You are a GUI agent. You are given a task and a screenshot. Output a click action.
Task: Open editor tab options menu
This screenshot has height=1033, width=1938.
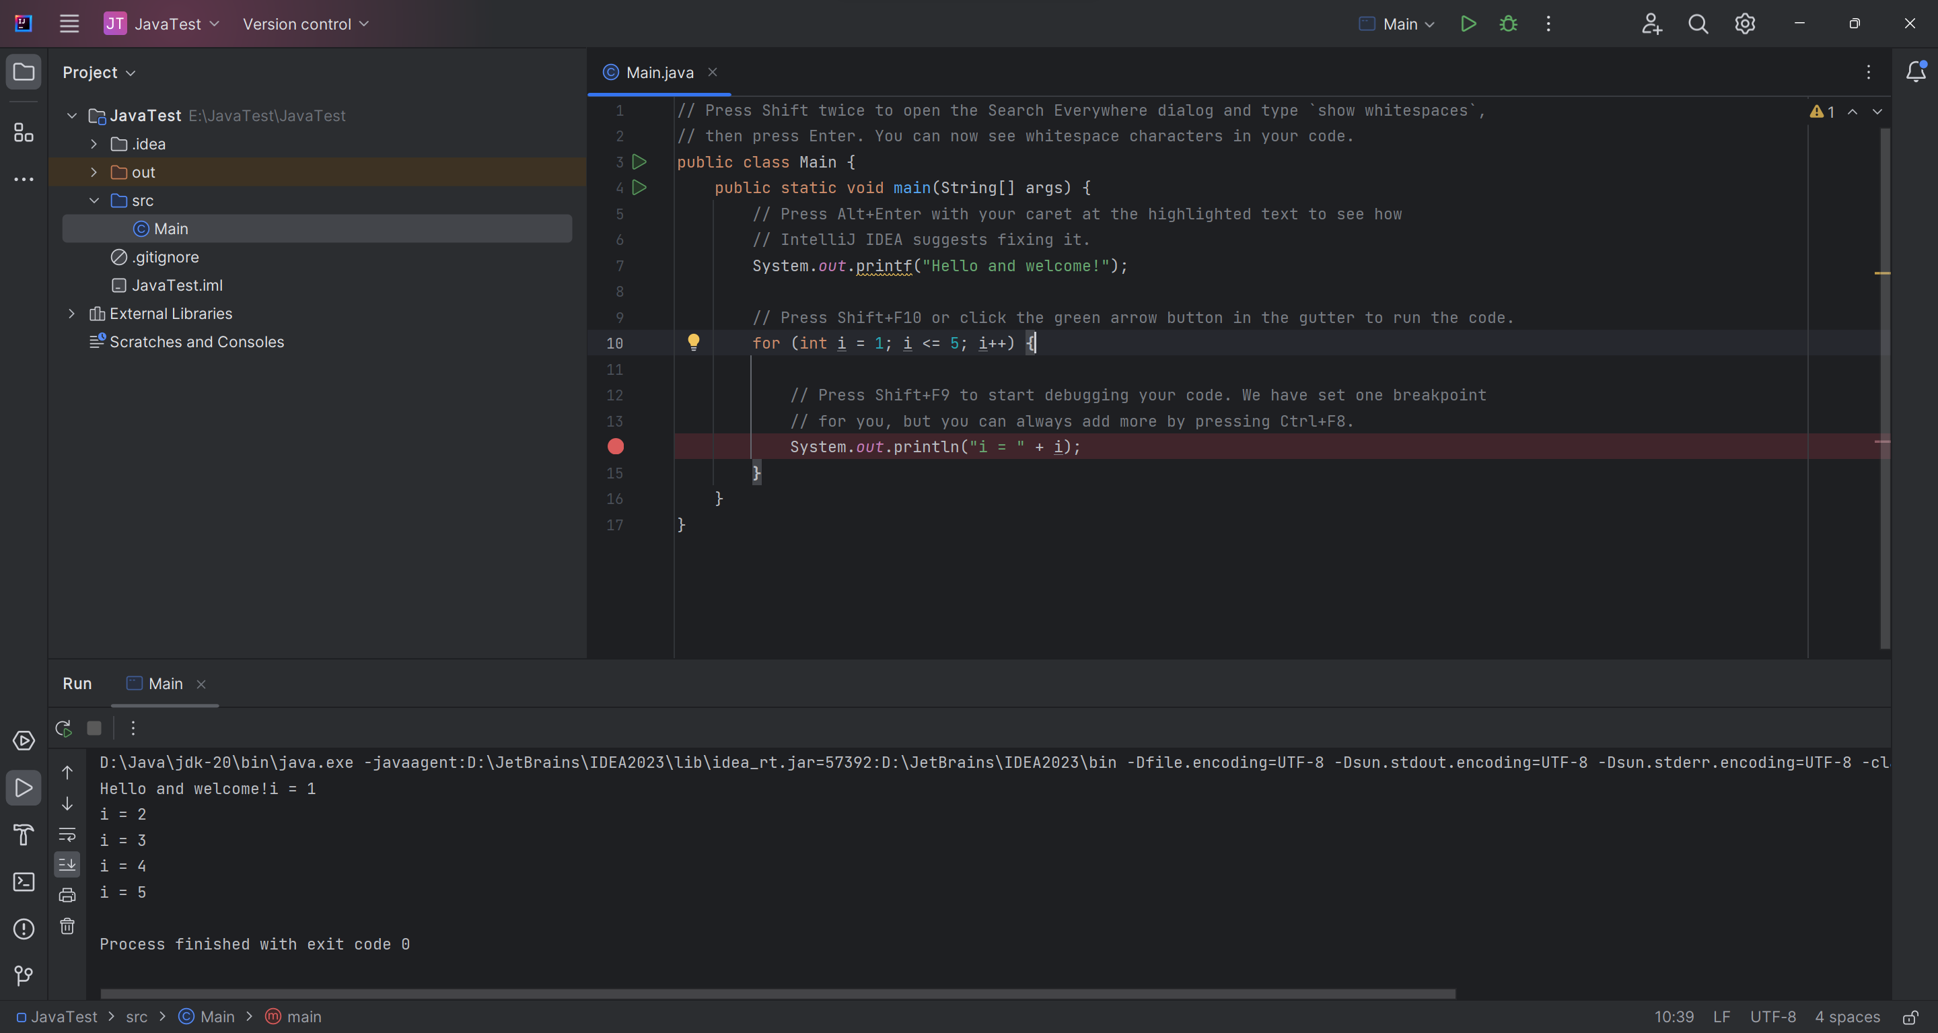[1869, 72]
